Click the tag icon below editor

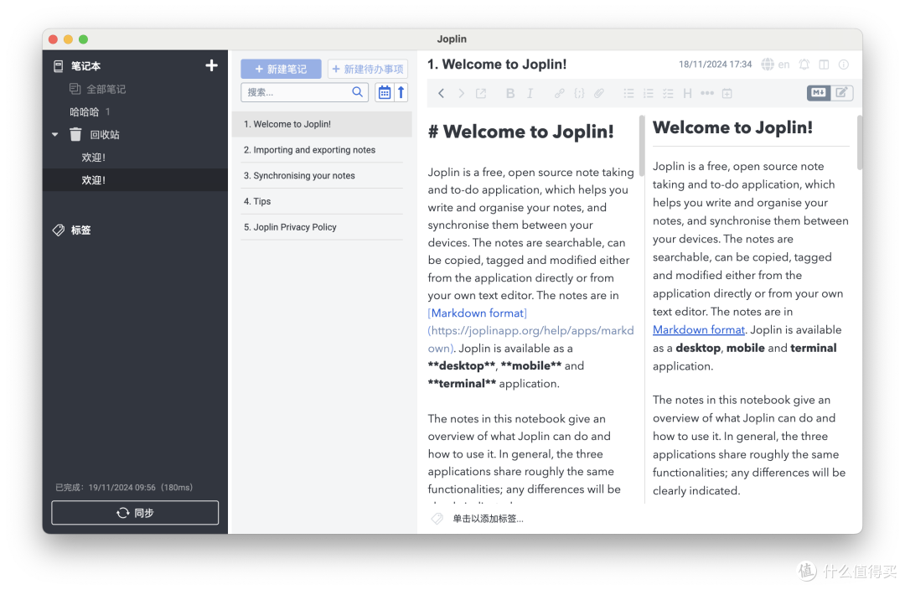click(437, 519)
